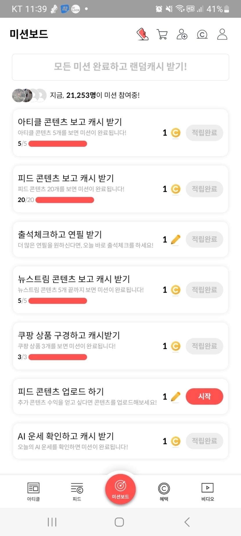Open the cash coin icon in header
This screenshot has width=241, height=536.
point(202,35)
